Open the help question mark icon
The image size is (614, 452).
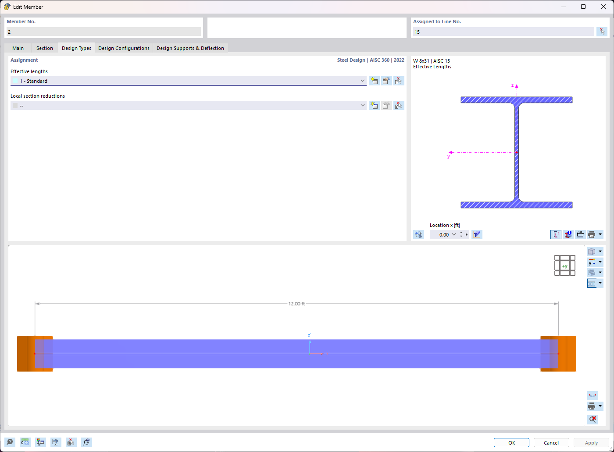pos(10,442)
